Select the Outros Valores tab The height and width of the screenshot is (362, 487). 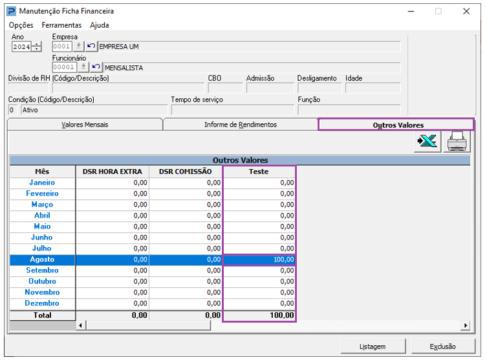tap(397, 125)
